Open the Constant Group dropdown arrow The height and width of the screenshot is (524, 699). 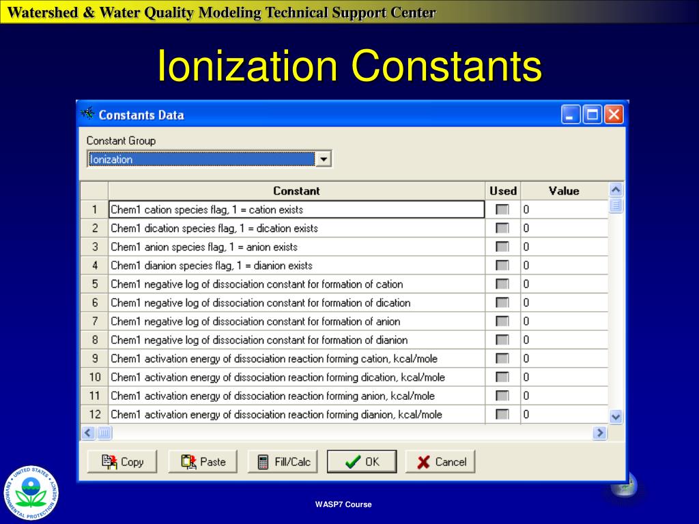(x=324, y=159)
